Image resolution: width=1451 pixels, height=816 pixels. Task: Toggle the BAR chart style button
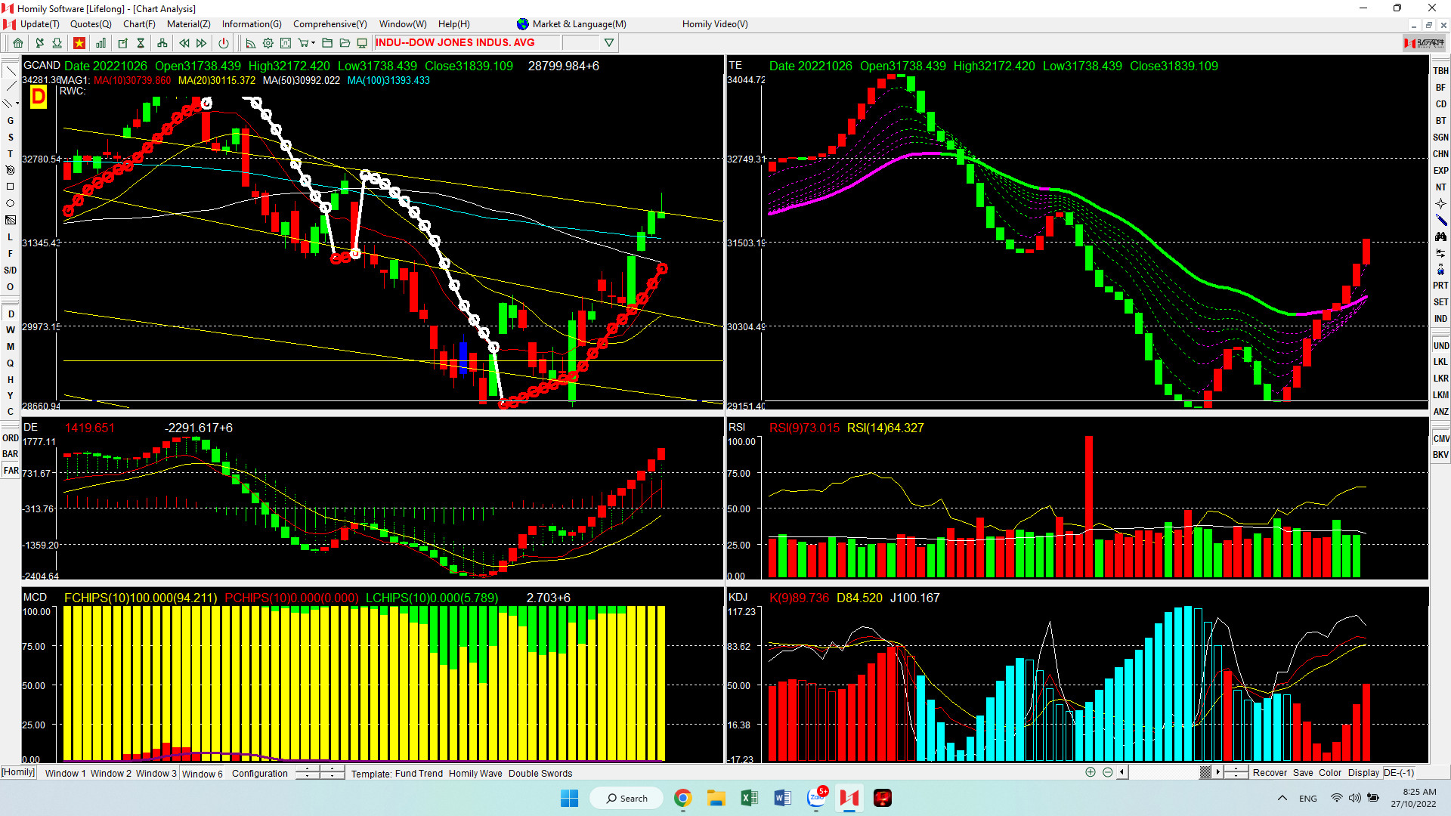pyautogui.click(x=10, y=454)
